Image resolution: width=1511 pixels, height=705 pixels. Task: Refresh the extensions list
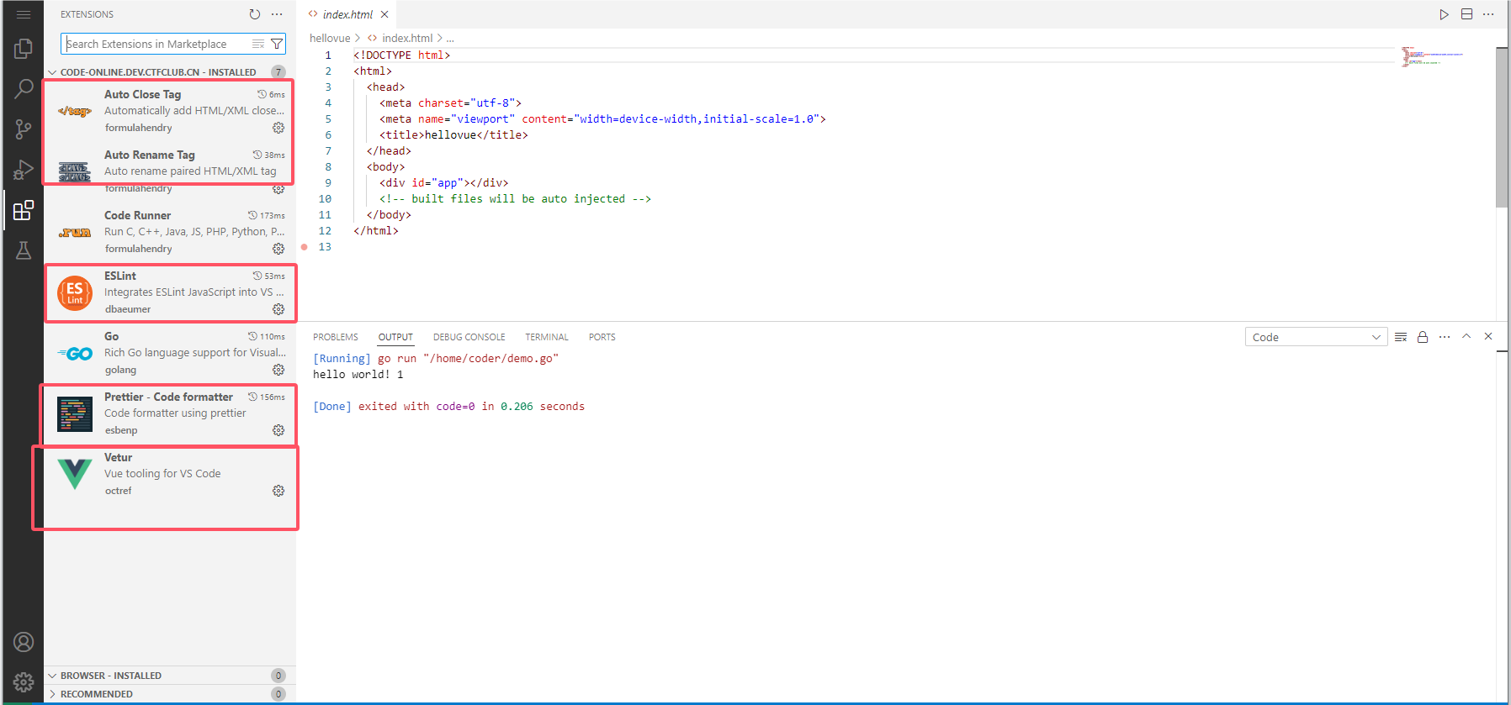255,14
